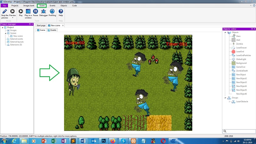The height and width of the screenshot is (144, 256).
Task: Switch to the Code ribbon tab
Action: point(75,5)
